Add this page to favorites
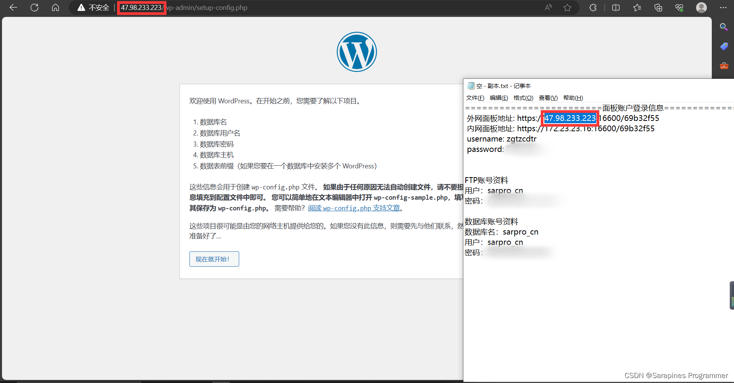 567,8
